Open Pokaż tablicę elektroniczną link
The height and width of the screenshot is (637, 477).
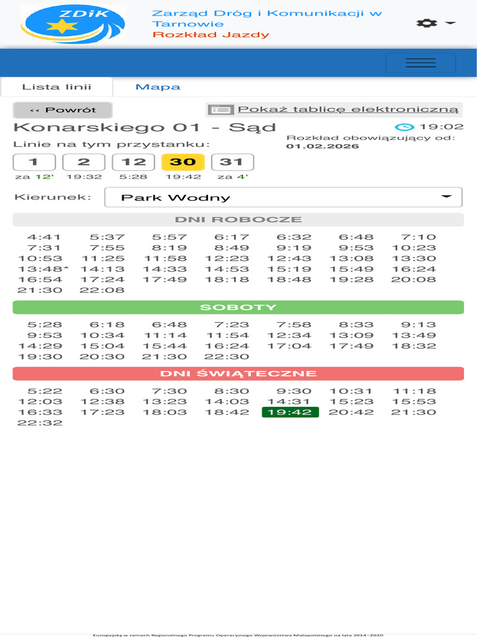(x=348, y=109)
